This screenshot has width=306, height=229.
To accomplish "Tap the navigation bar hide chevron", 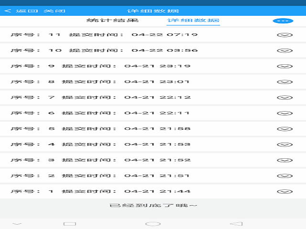I will pyautogui.click(x=17, y=223).
